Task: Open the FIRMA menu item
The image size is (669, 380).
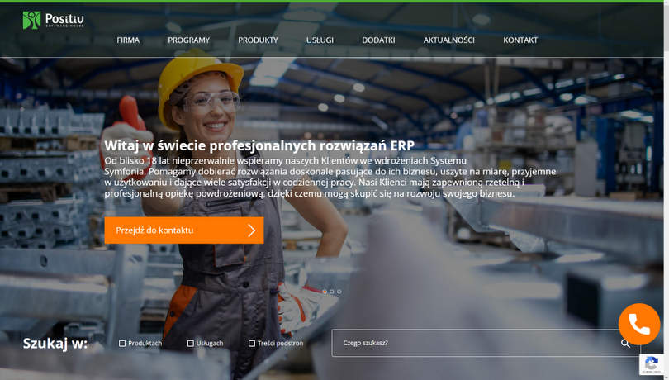Action: [x=128, y=40]
